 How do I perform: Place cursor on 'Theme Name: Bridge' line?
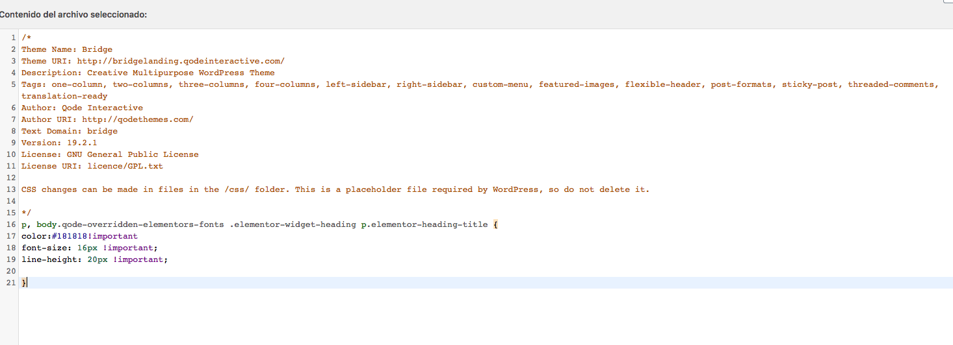click(x=67, y=49)
